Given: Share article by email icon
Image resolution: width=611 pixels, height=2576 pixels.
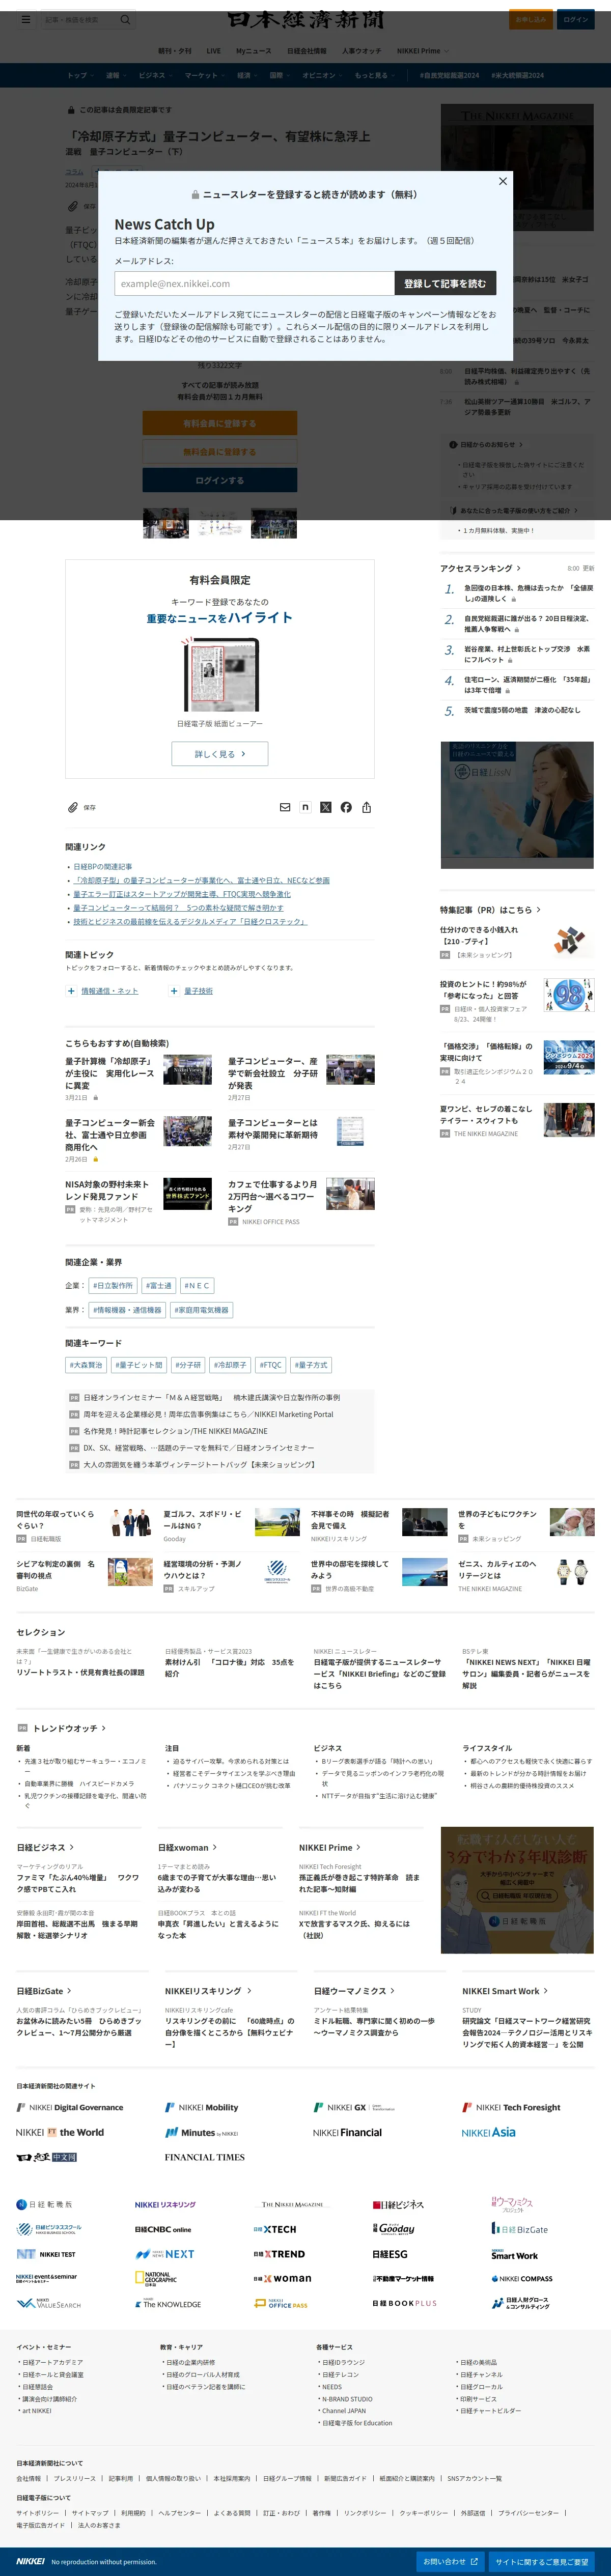Looking at the screenshot, I should pos(285,807).
